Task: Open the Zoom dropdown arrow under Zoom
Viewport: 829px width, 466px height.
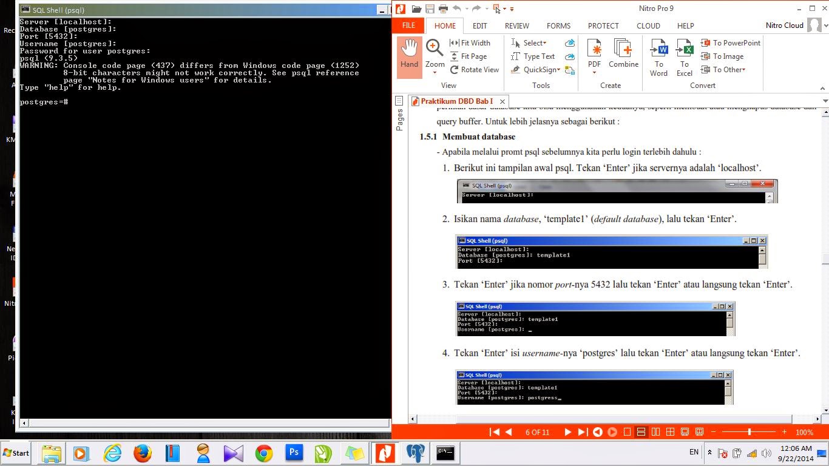Action: pyautogui.click(x=435, y=73)
